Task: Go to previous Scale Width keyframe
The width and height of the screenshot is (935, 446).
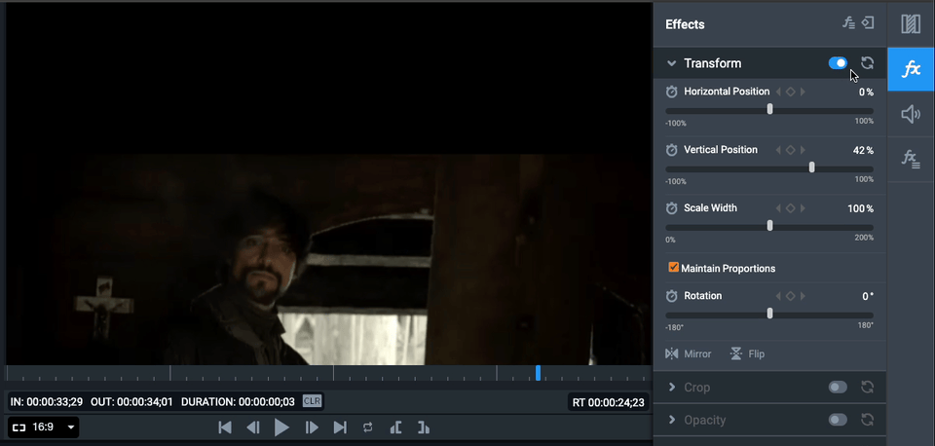Action: point(778,208)
